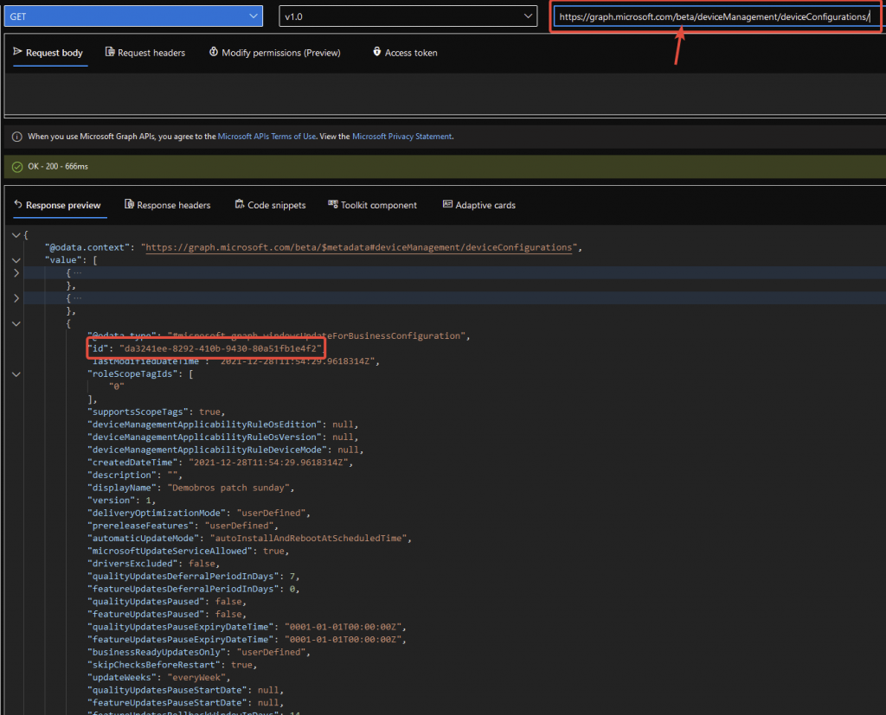Click the "featureUpdatesPauseExpiryDateTime" key

pyautogui.click(x=181, y=640)
